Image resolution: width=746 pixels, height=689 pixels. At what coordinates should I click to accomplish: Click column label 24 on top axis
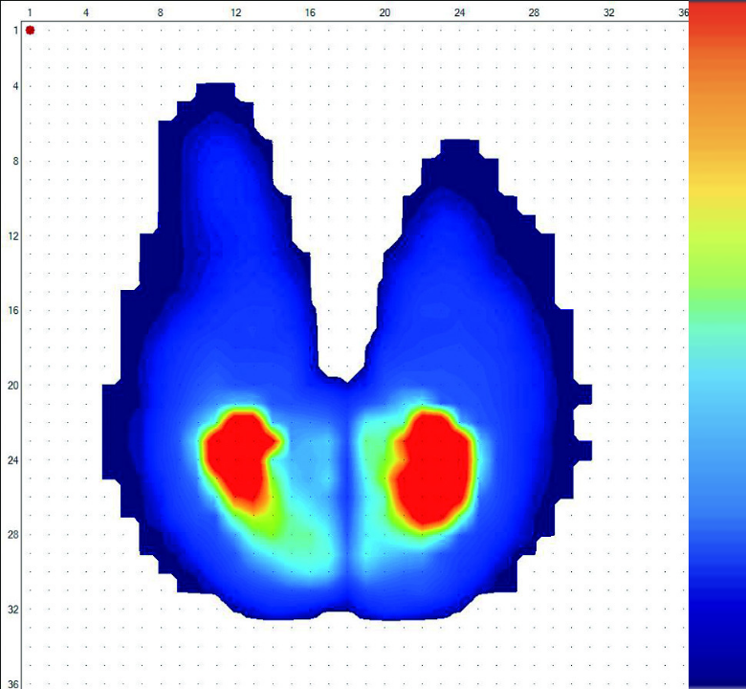click(460, 12)
